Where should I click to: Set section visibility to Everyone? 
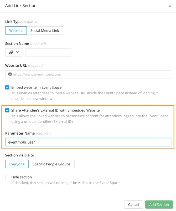click(x=17, y=164)
